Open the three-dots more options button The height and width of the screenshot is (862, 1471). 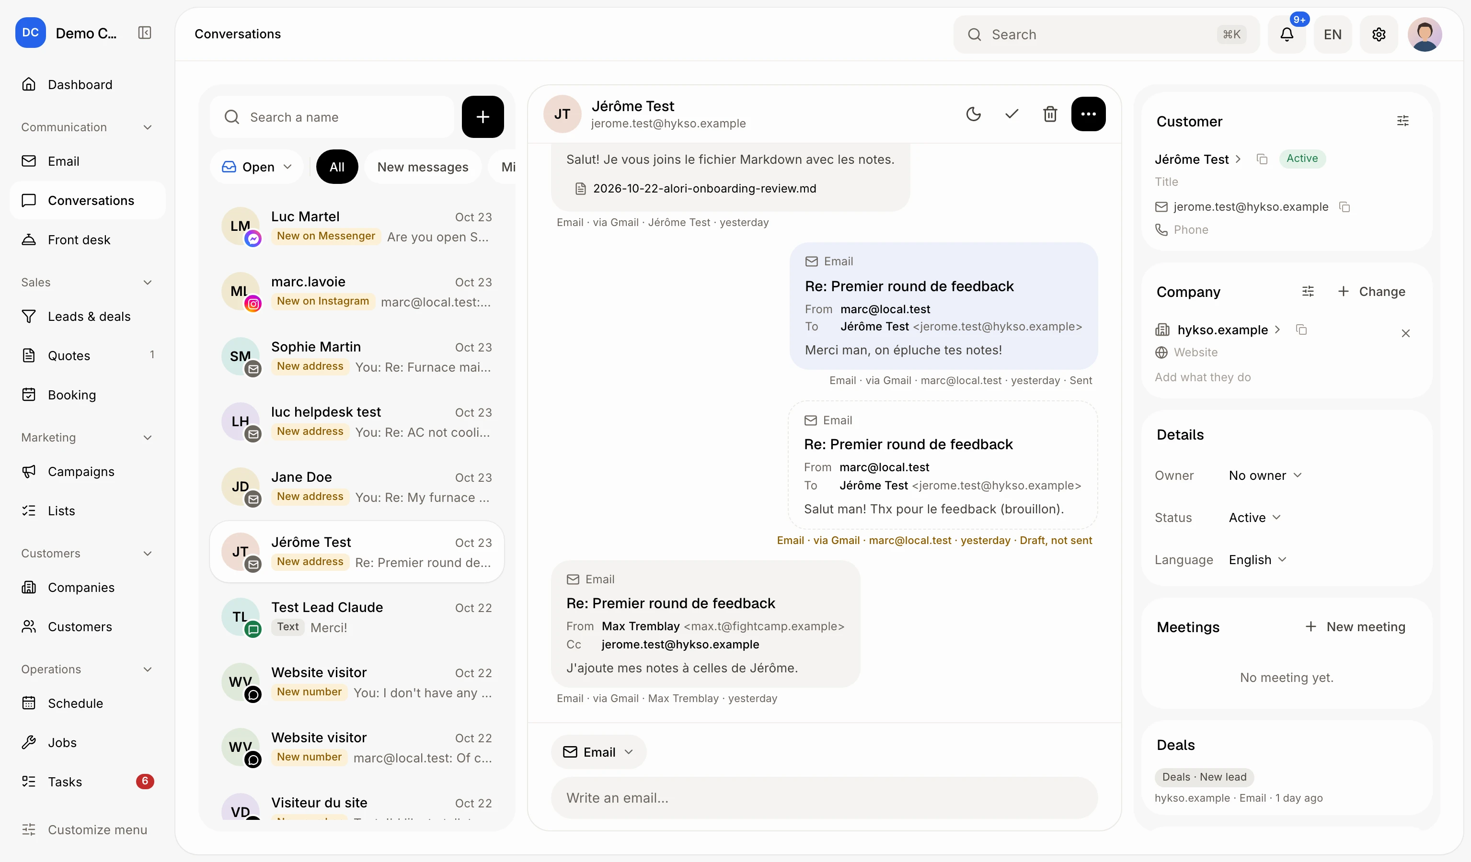[1088, 113]
